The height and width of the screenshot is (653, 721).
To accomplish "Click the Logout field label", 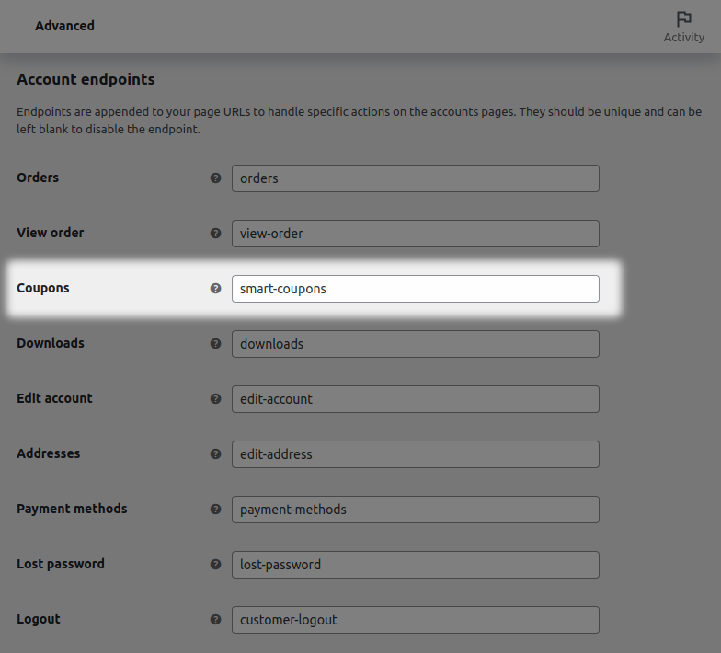I will pyautogui.click(x=39, y=619).
